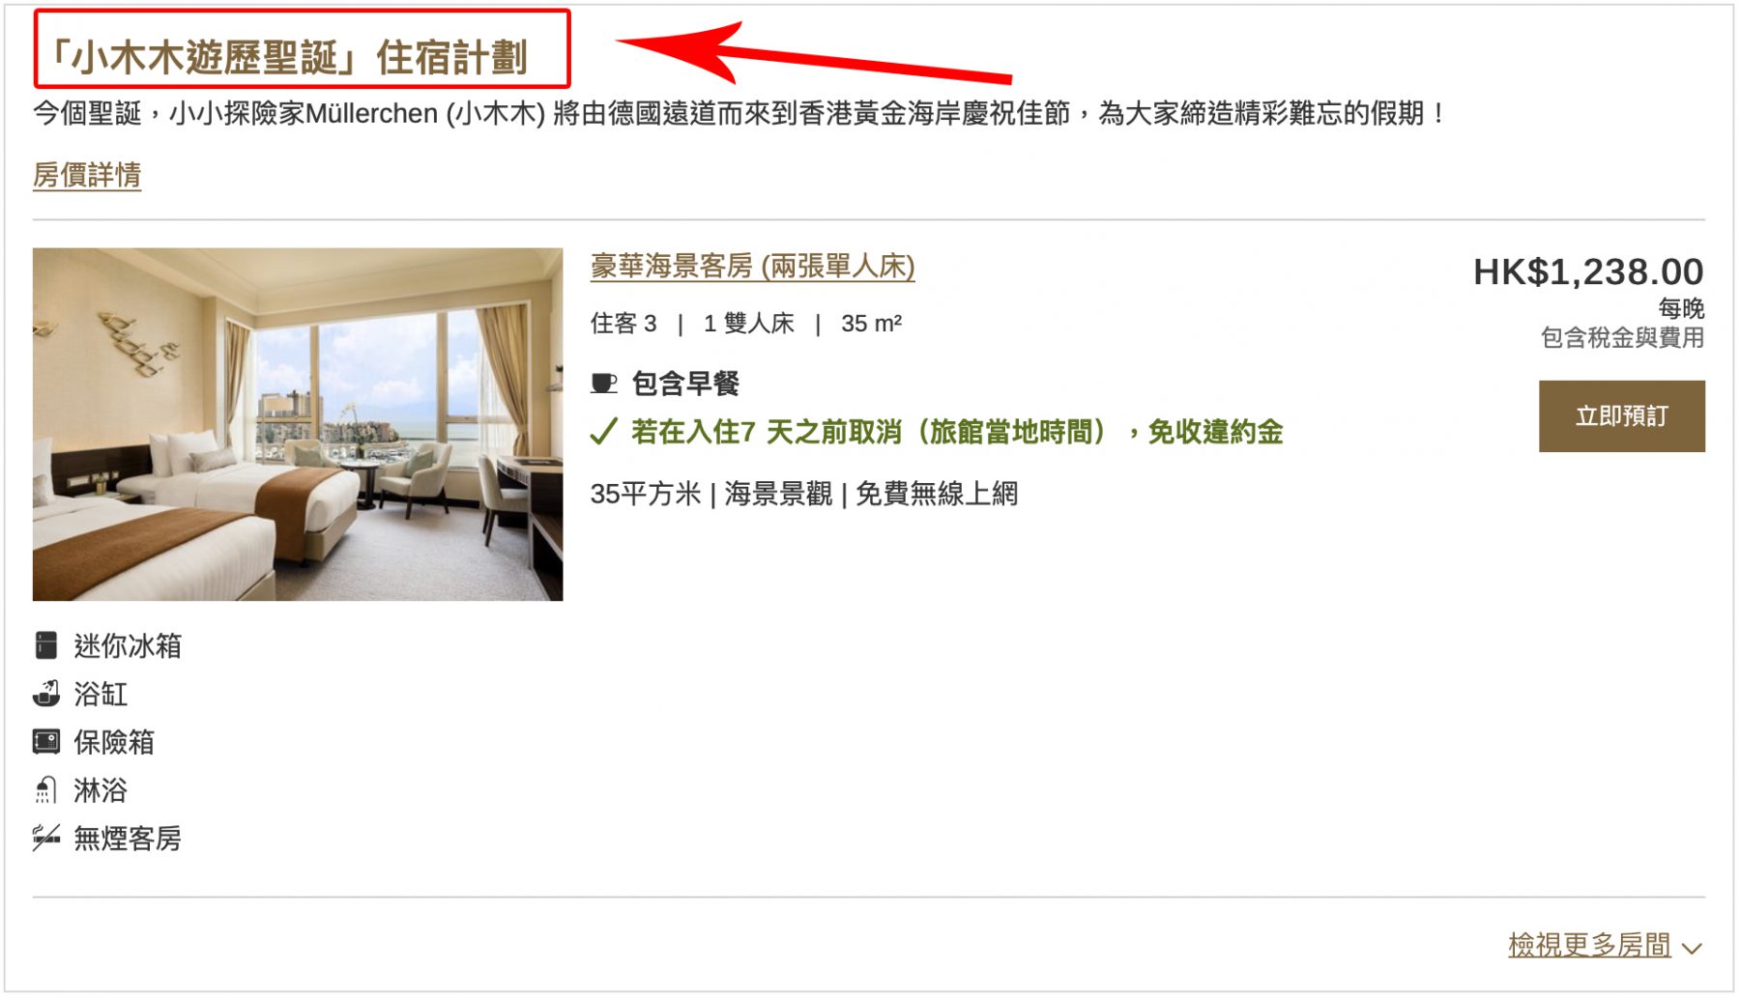
Task: Expand the 檢視更多房間 chevron arrow
Action: (1692, 949)
